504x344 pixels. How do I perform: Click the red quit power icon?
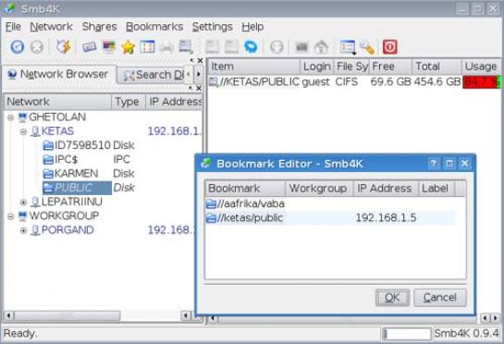click(x=390, y=47)
